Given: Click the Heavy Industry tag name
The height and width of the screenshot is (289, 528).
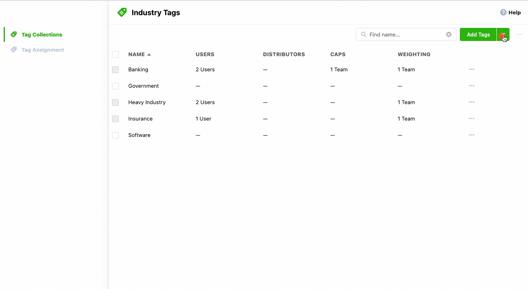Looking at the screenshot, I should pyautogui.click(x=147, y=102).
